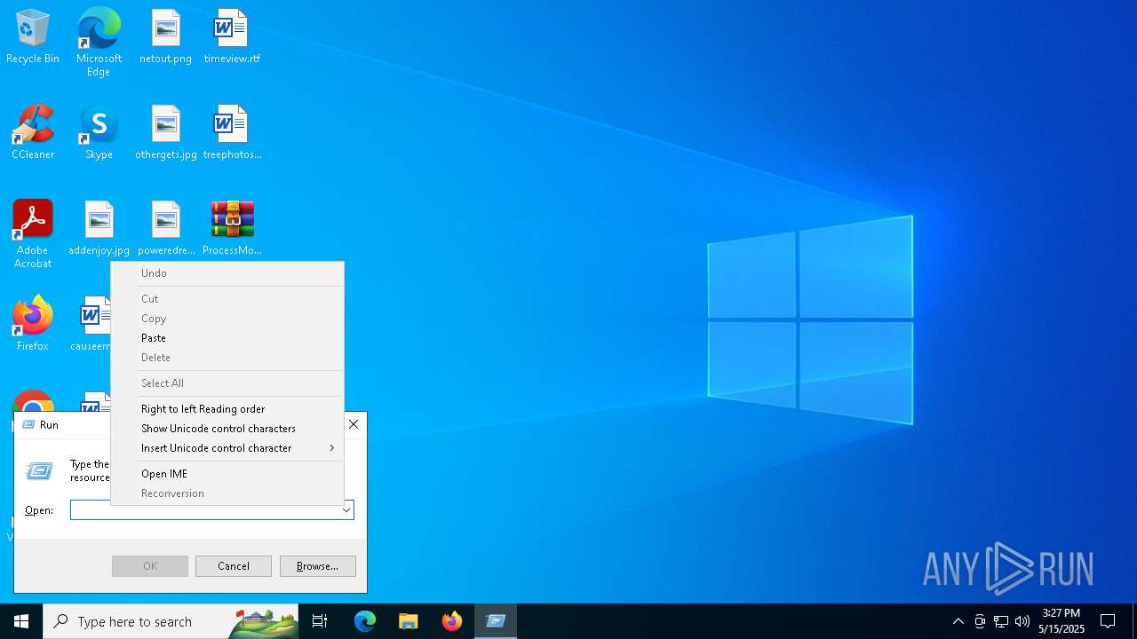Click the Windows Start button

coord(21,621)
